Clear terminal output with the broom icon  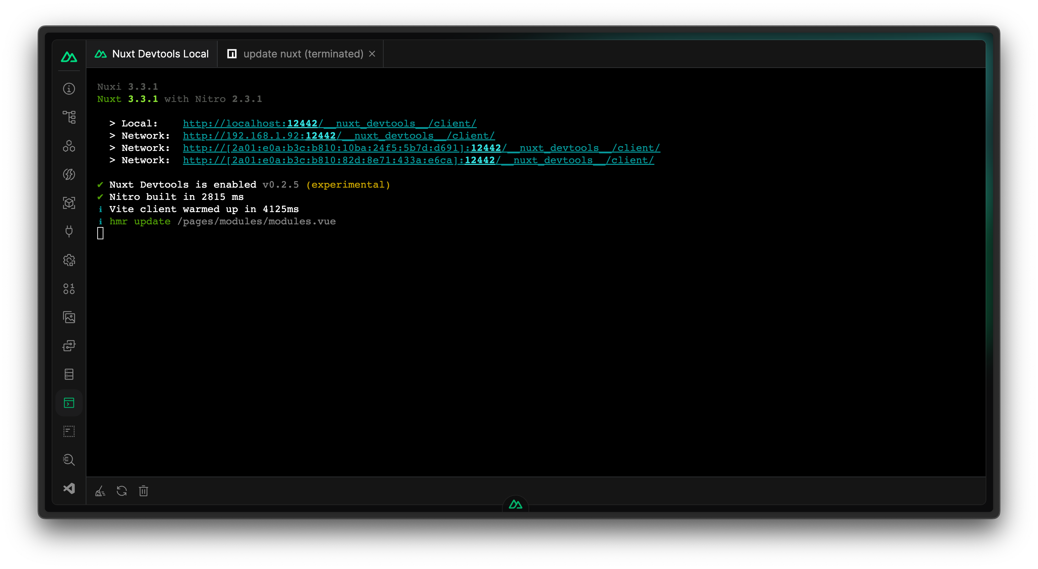click(x=100, y=491)
